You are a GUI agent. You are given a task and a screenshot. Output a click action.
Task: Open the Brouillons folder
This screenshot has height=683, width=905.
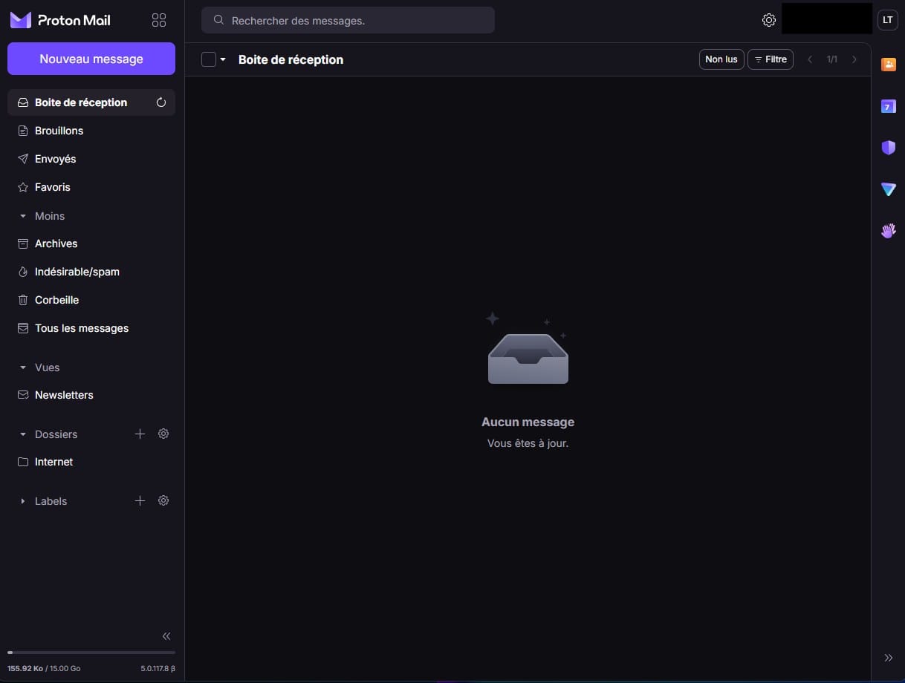(x=91, y=131)
